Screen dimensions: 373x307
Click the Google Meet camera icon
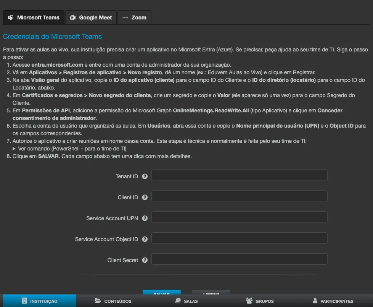[73, 18]
